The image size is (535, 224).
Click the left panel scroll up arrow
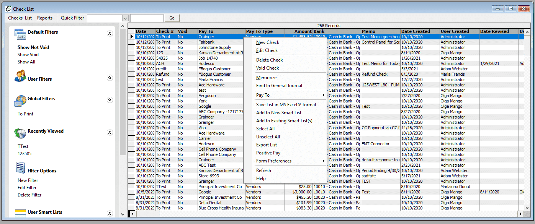[123, 26]
